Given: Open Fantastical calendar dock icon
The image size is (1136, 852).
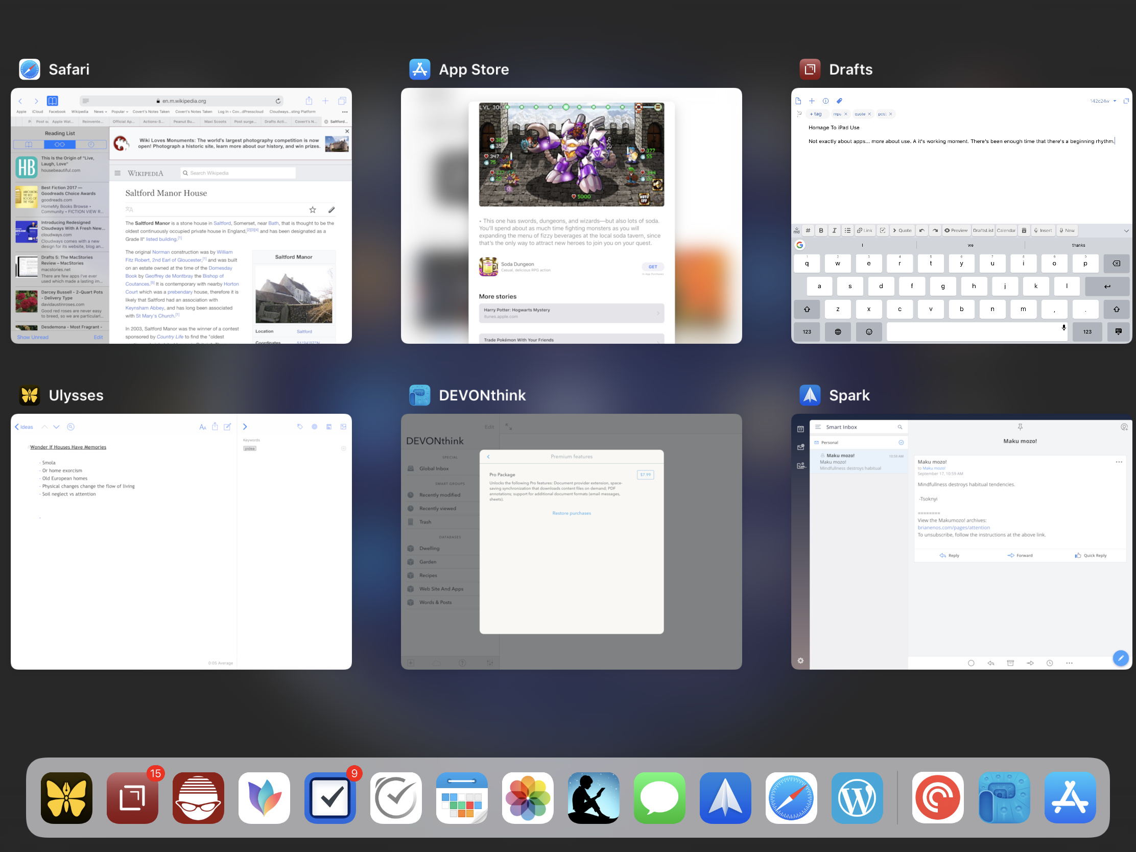Looking at the screenshot, I should click(x=461, y=797).
